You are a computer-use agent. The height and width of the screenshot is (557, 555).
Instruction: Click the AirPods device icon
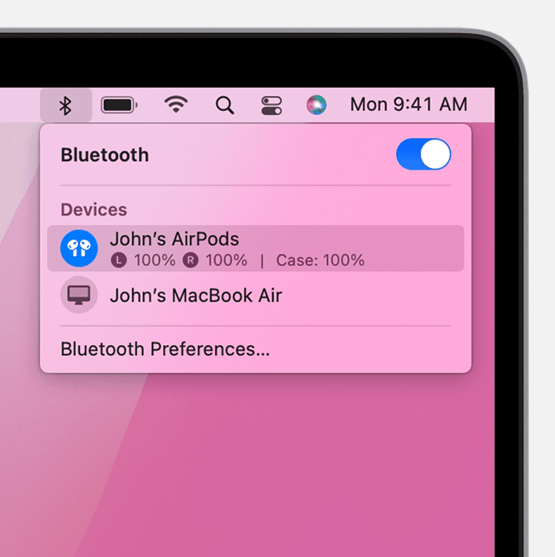[79, 248]
